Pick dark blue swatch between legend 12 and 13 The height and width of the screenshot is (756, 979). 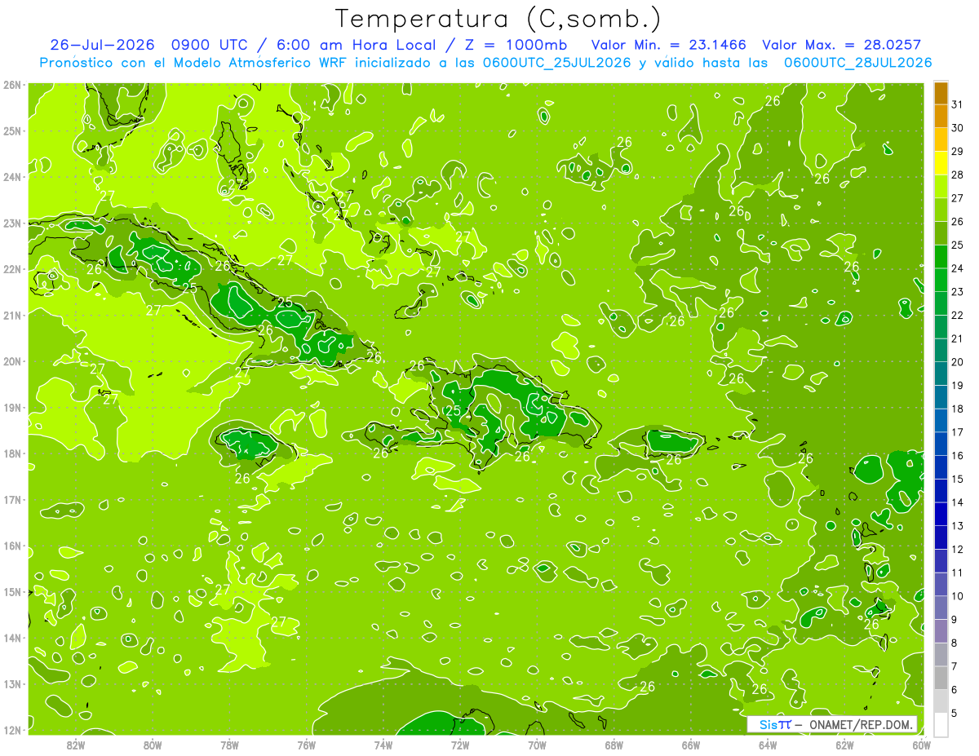(941, 537)
